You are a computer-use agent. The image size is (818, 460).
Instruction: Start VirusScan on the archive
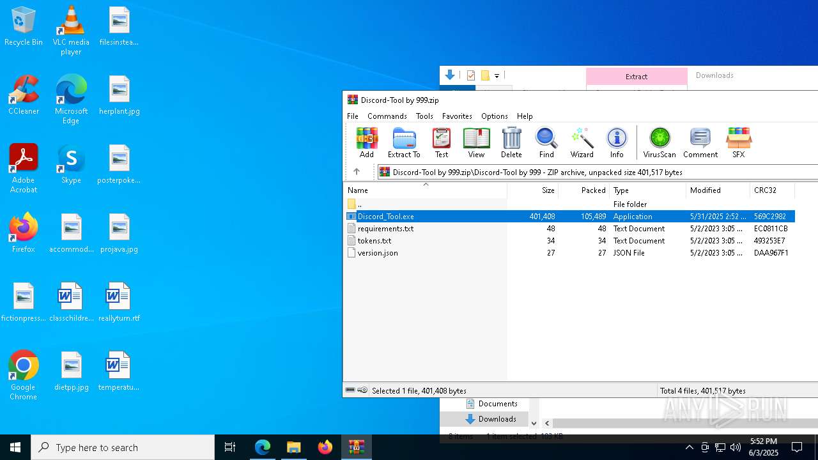coord(660,142)
